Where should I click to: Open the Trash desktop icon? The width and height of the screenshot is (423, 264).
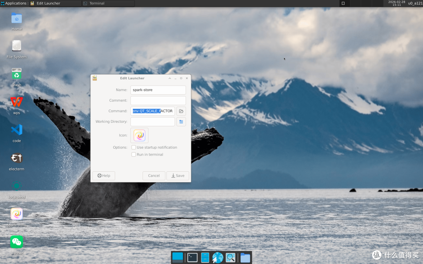coord(17,74)
